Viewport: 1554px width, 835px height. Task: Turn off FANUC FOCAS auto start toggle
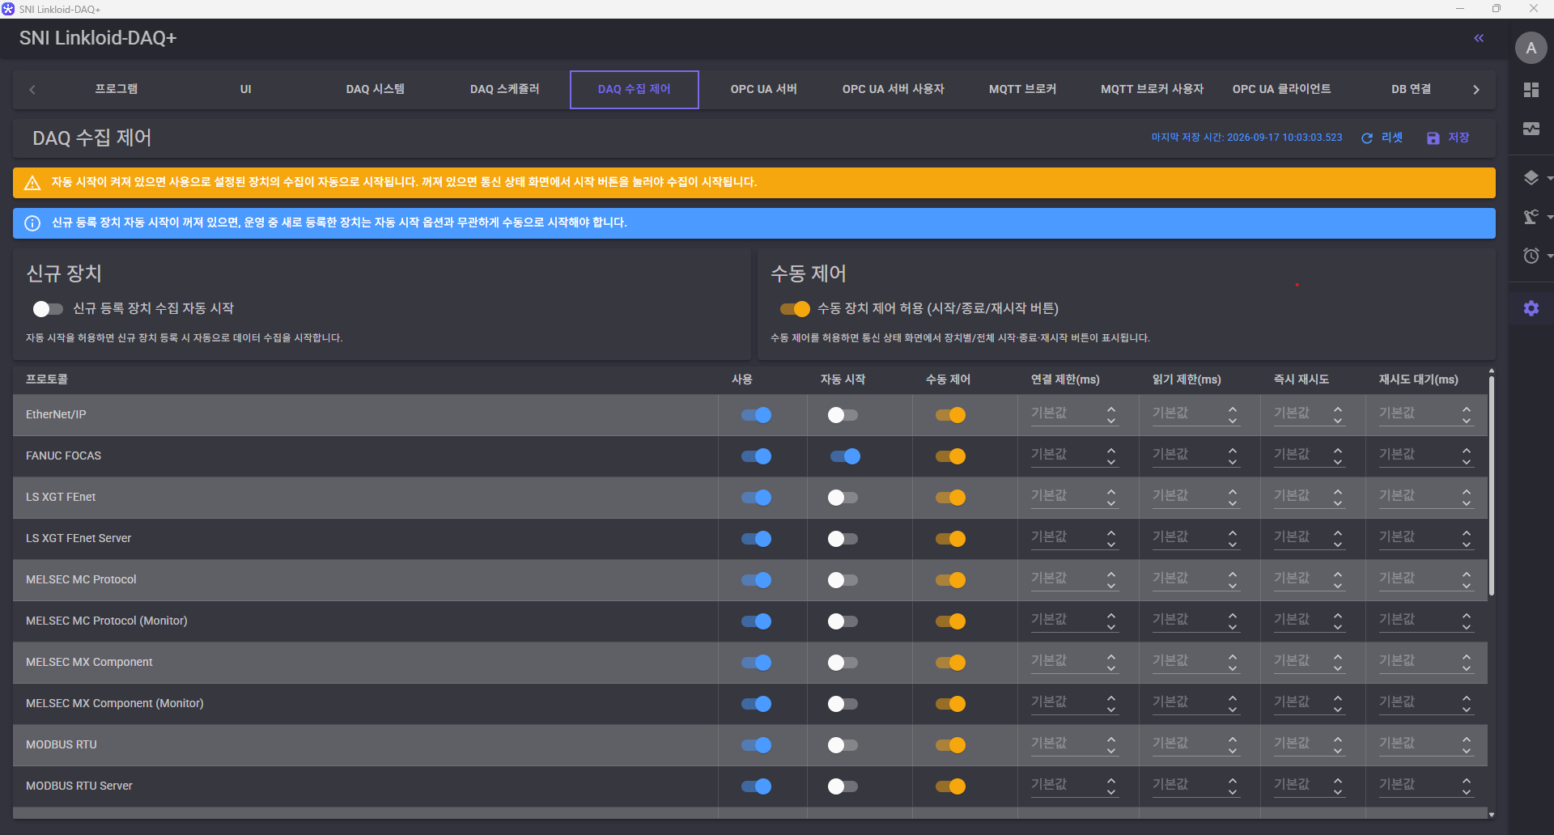[845, 456]
